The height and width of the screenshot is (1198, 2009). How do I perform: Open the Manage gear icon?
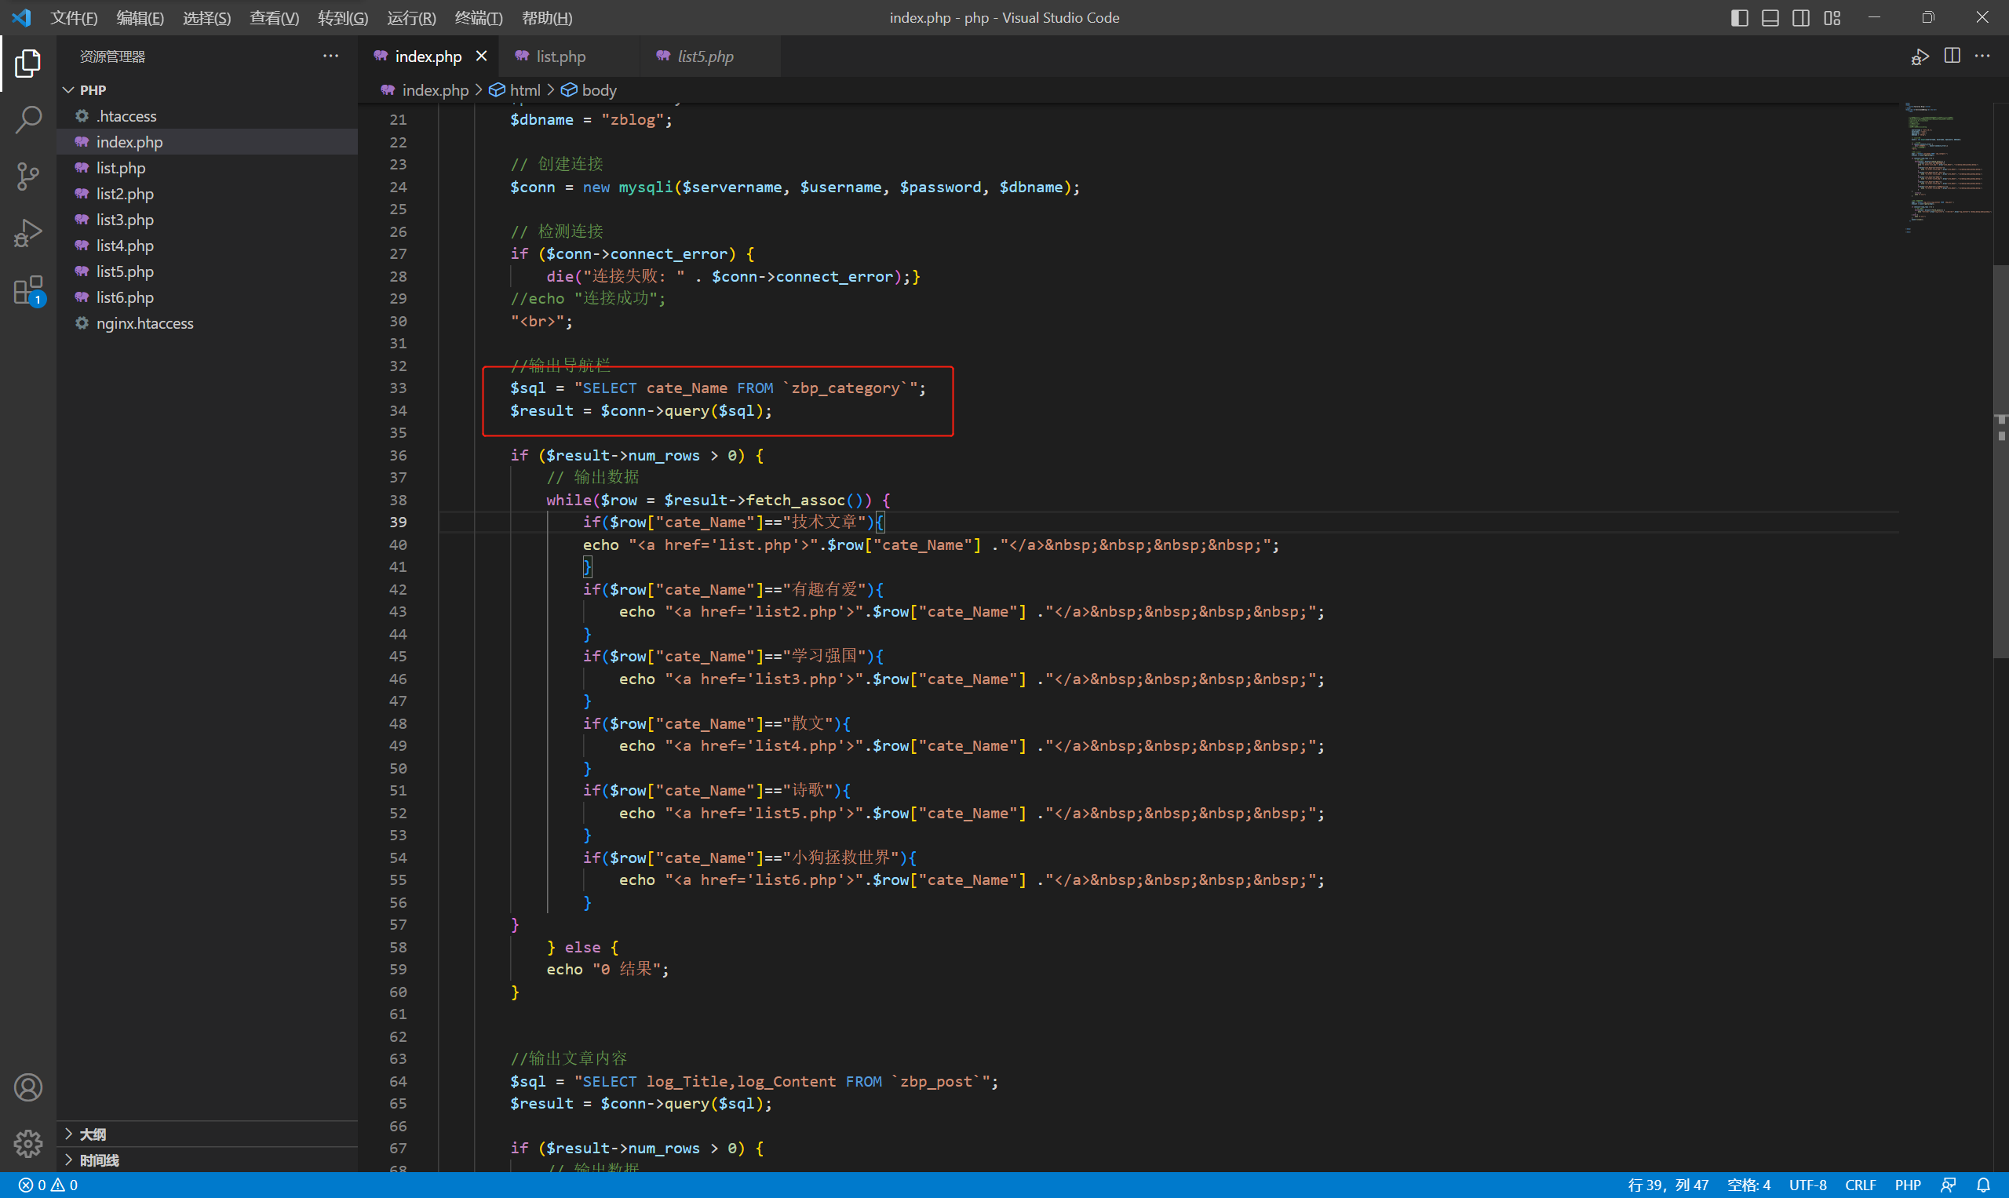[28, 1143]
